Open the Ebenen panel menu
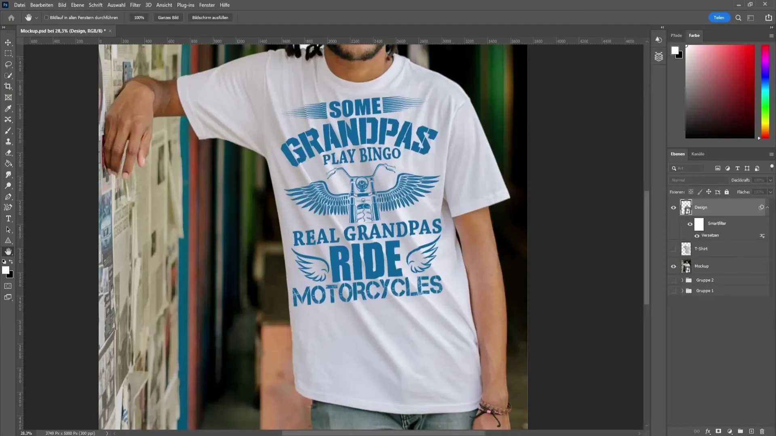This screenshot has width=776, height=436. pos(771,154)
